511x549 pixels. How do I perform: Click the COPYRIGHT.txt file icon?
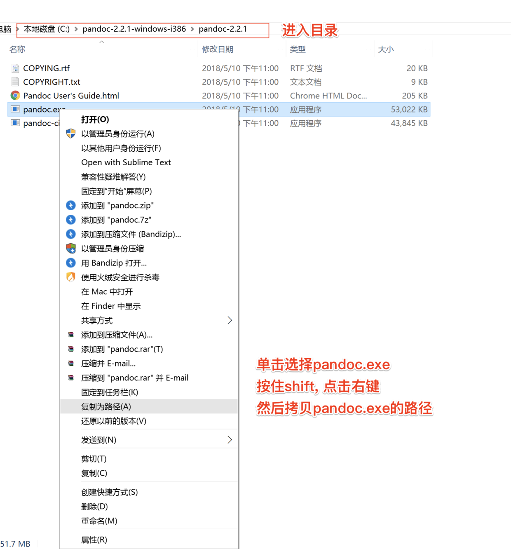tap(15, 82)
